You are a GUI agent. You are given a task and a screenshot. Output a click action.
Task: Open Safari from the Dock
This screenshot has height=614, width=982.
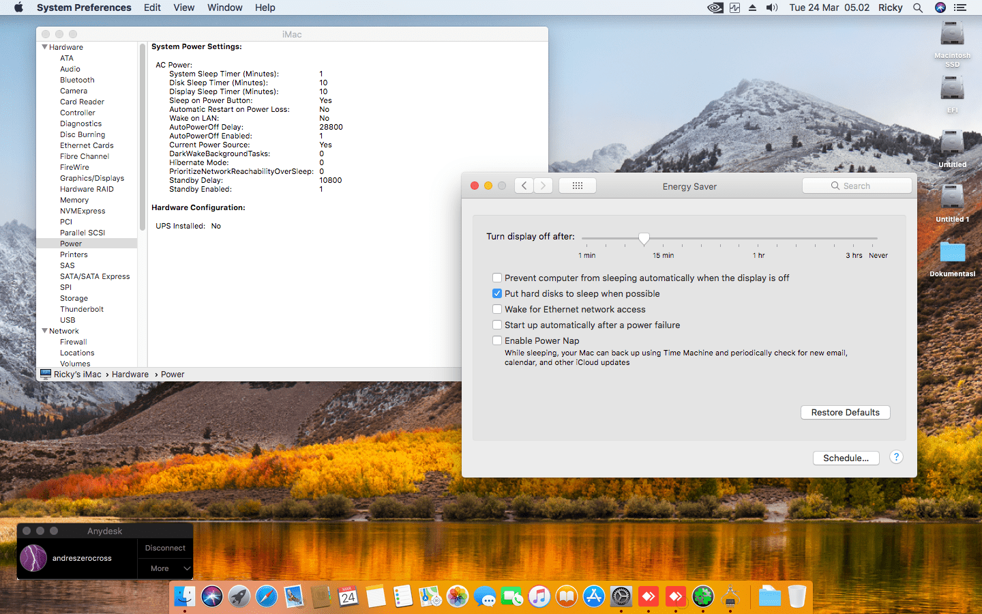(x=267, y=597)
